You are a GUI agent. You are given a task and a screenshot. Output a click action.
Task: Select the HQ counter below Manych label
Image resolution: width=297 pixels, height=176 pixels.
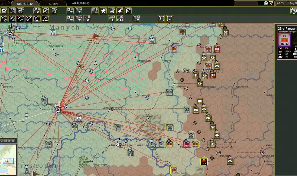click(53, 32)
